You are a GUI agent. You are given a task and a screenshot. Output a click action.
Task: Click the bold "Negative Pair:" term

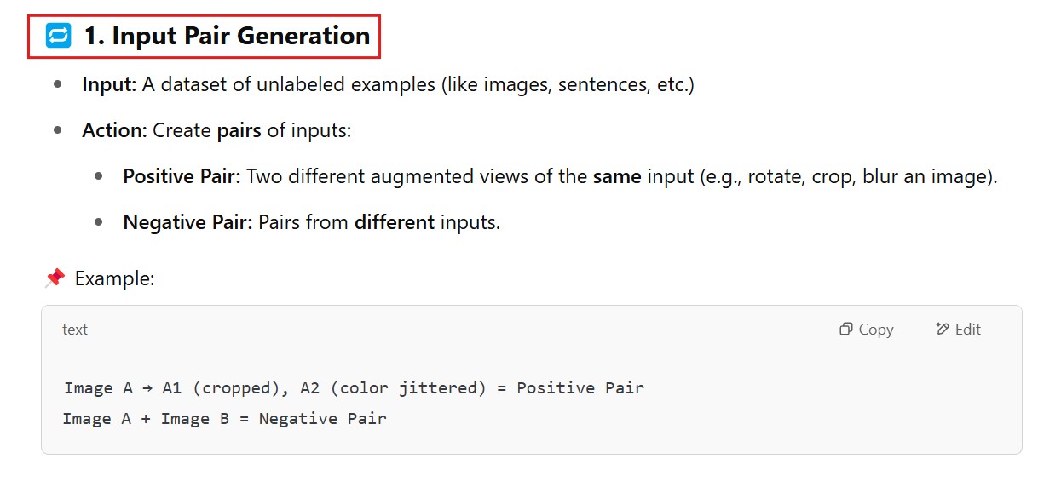point(187,223)
